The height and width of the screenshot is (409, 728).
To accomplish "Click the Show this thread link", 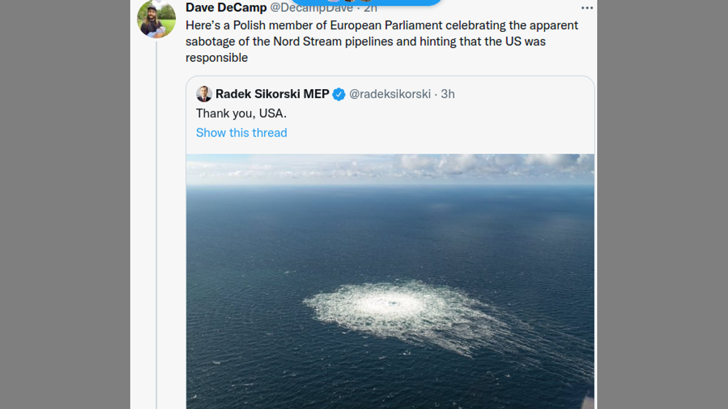I will pos(241,132).
